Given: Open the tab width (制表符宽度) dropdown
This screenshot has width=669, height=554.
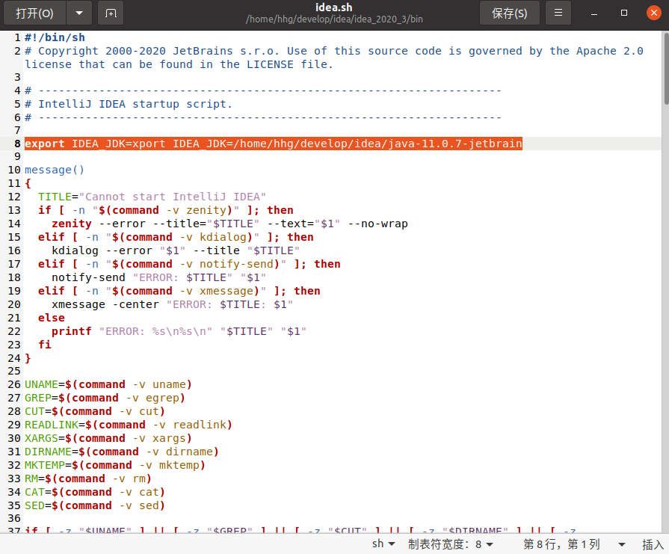Looking at the screenshot, I should (451, 544).
